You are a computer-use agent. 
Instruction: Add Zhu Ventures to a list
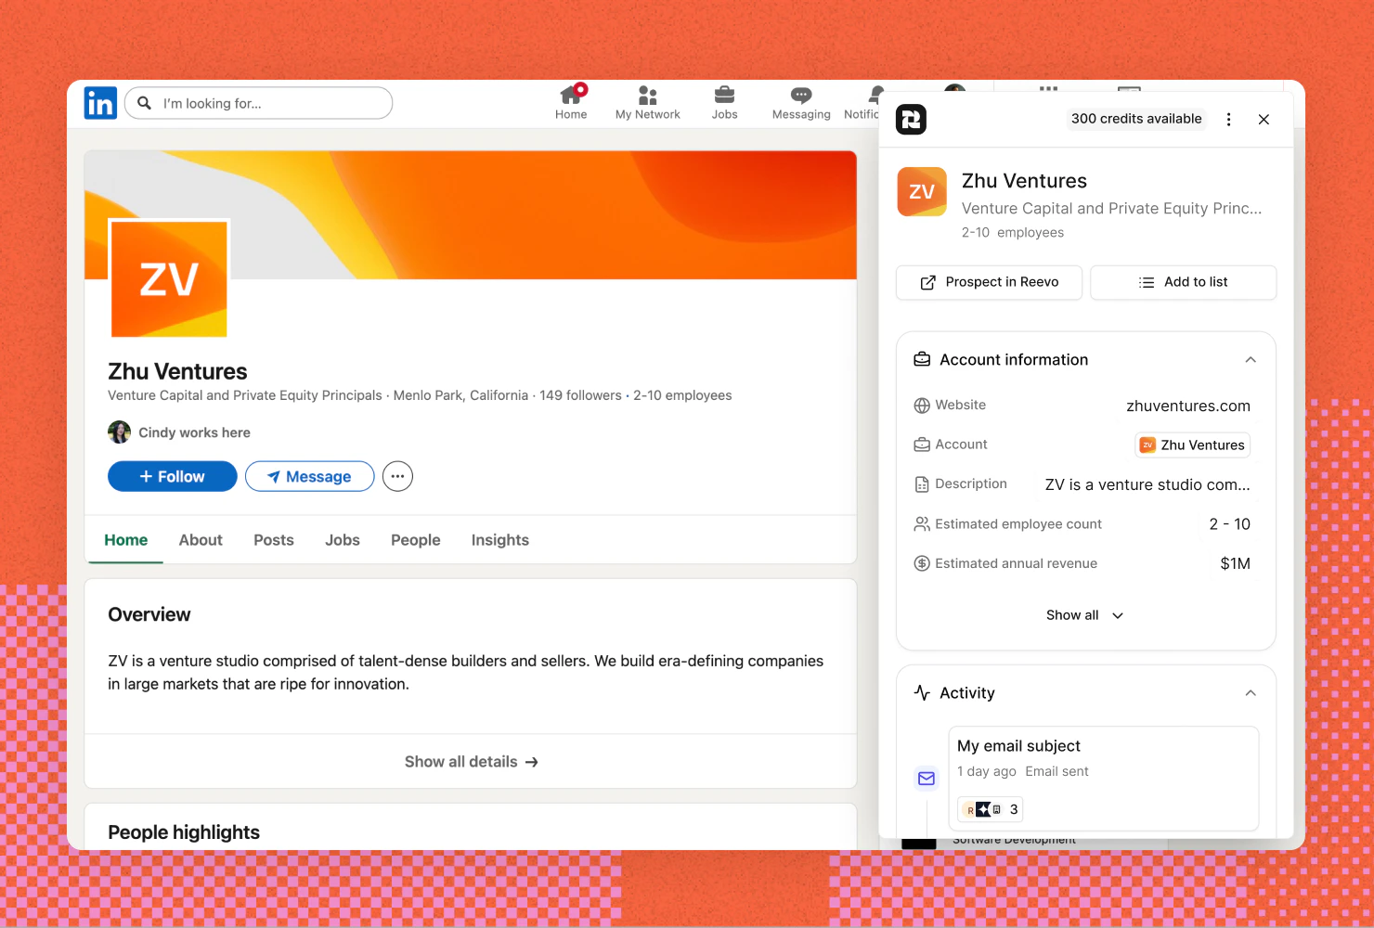1183,282
